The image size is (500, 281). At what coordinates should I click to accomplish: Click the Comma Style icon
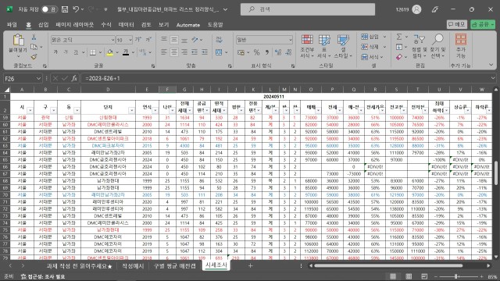[267, 52]
